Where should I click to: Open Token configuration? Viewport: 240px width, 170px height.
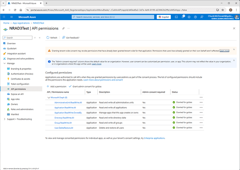coord(20,84)
